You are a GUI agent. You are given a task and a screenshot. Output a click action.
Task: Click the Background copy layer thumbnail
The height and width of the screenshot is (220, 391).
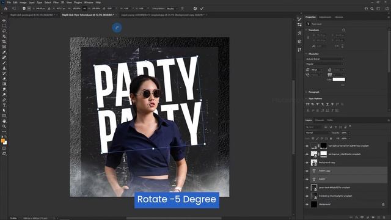pyautogui.click(x=314, y=163)
